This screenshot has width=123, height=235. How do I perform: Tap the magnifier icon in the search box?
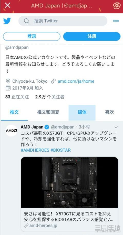coord(26,21)
